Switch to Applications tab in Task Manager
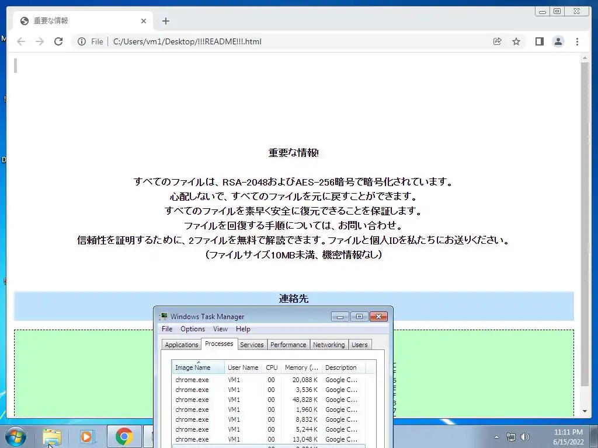The width and height of the screenshot is (598, 448). pos(182,345)
